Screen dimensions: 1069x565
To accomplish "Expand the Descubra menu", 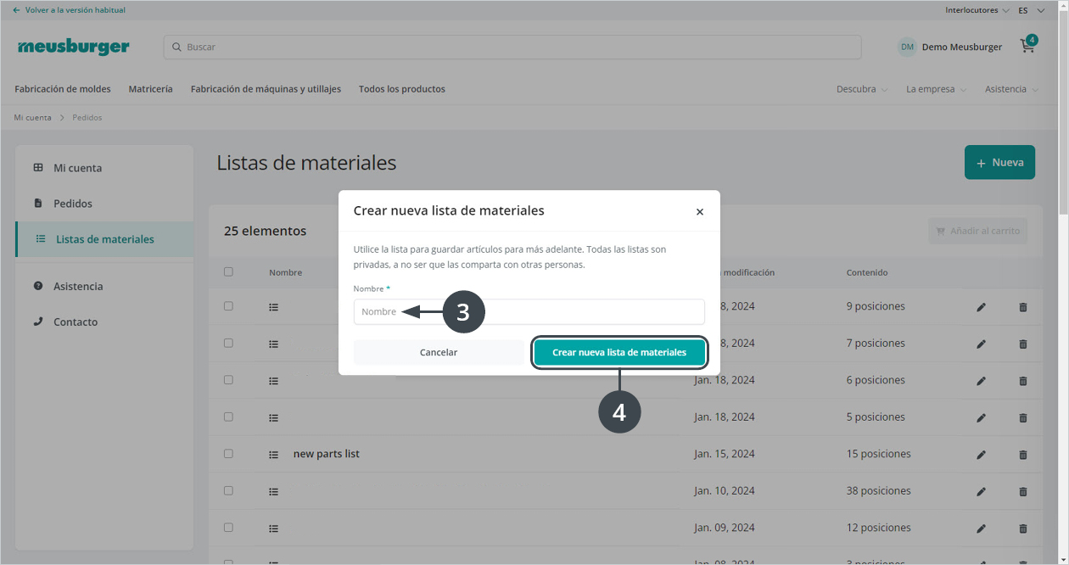I will click(861, 89).
